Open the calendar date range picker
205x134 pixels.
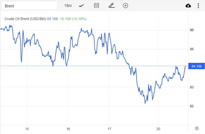(96, 6)
